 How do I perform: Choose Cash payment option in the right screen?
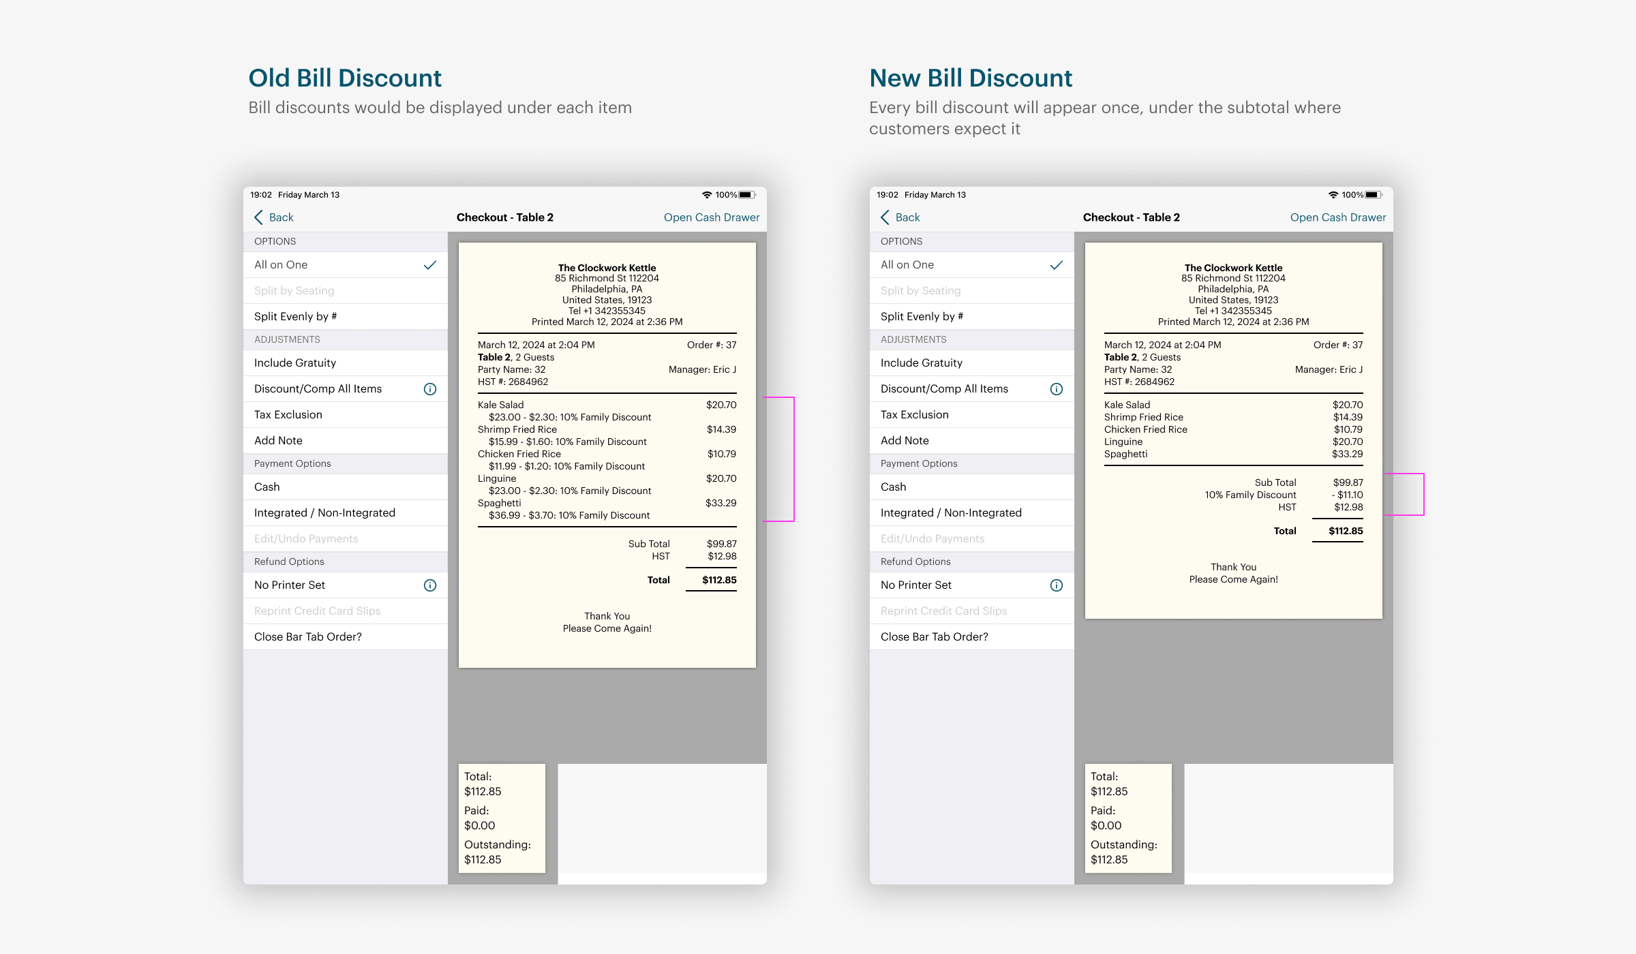pyautogui.click(x=894, y=487)
